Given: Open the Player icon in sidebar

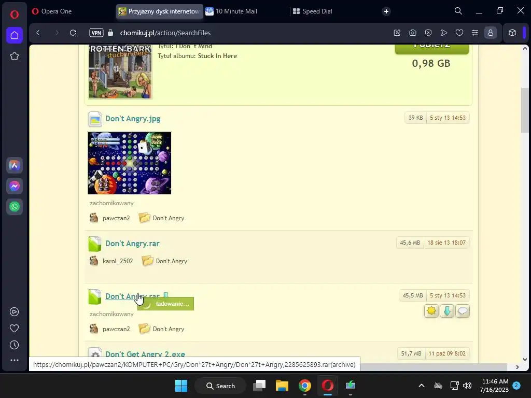Looking at the screenshot, I should point(14,311).
